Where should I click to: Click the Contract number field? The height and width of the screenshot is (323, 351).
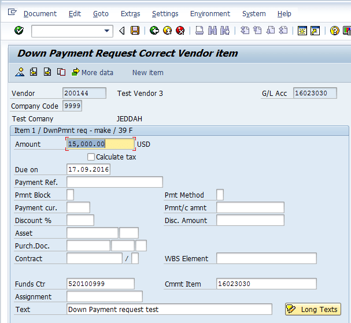[94, 258]
